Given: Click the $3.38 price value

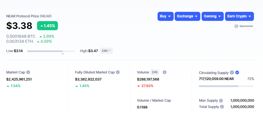Looking at the screenshot, I should (x=19, y=26).
